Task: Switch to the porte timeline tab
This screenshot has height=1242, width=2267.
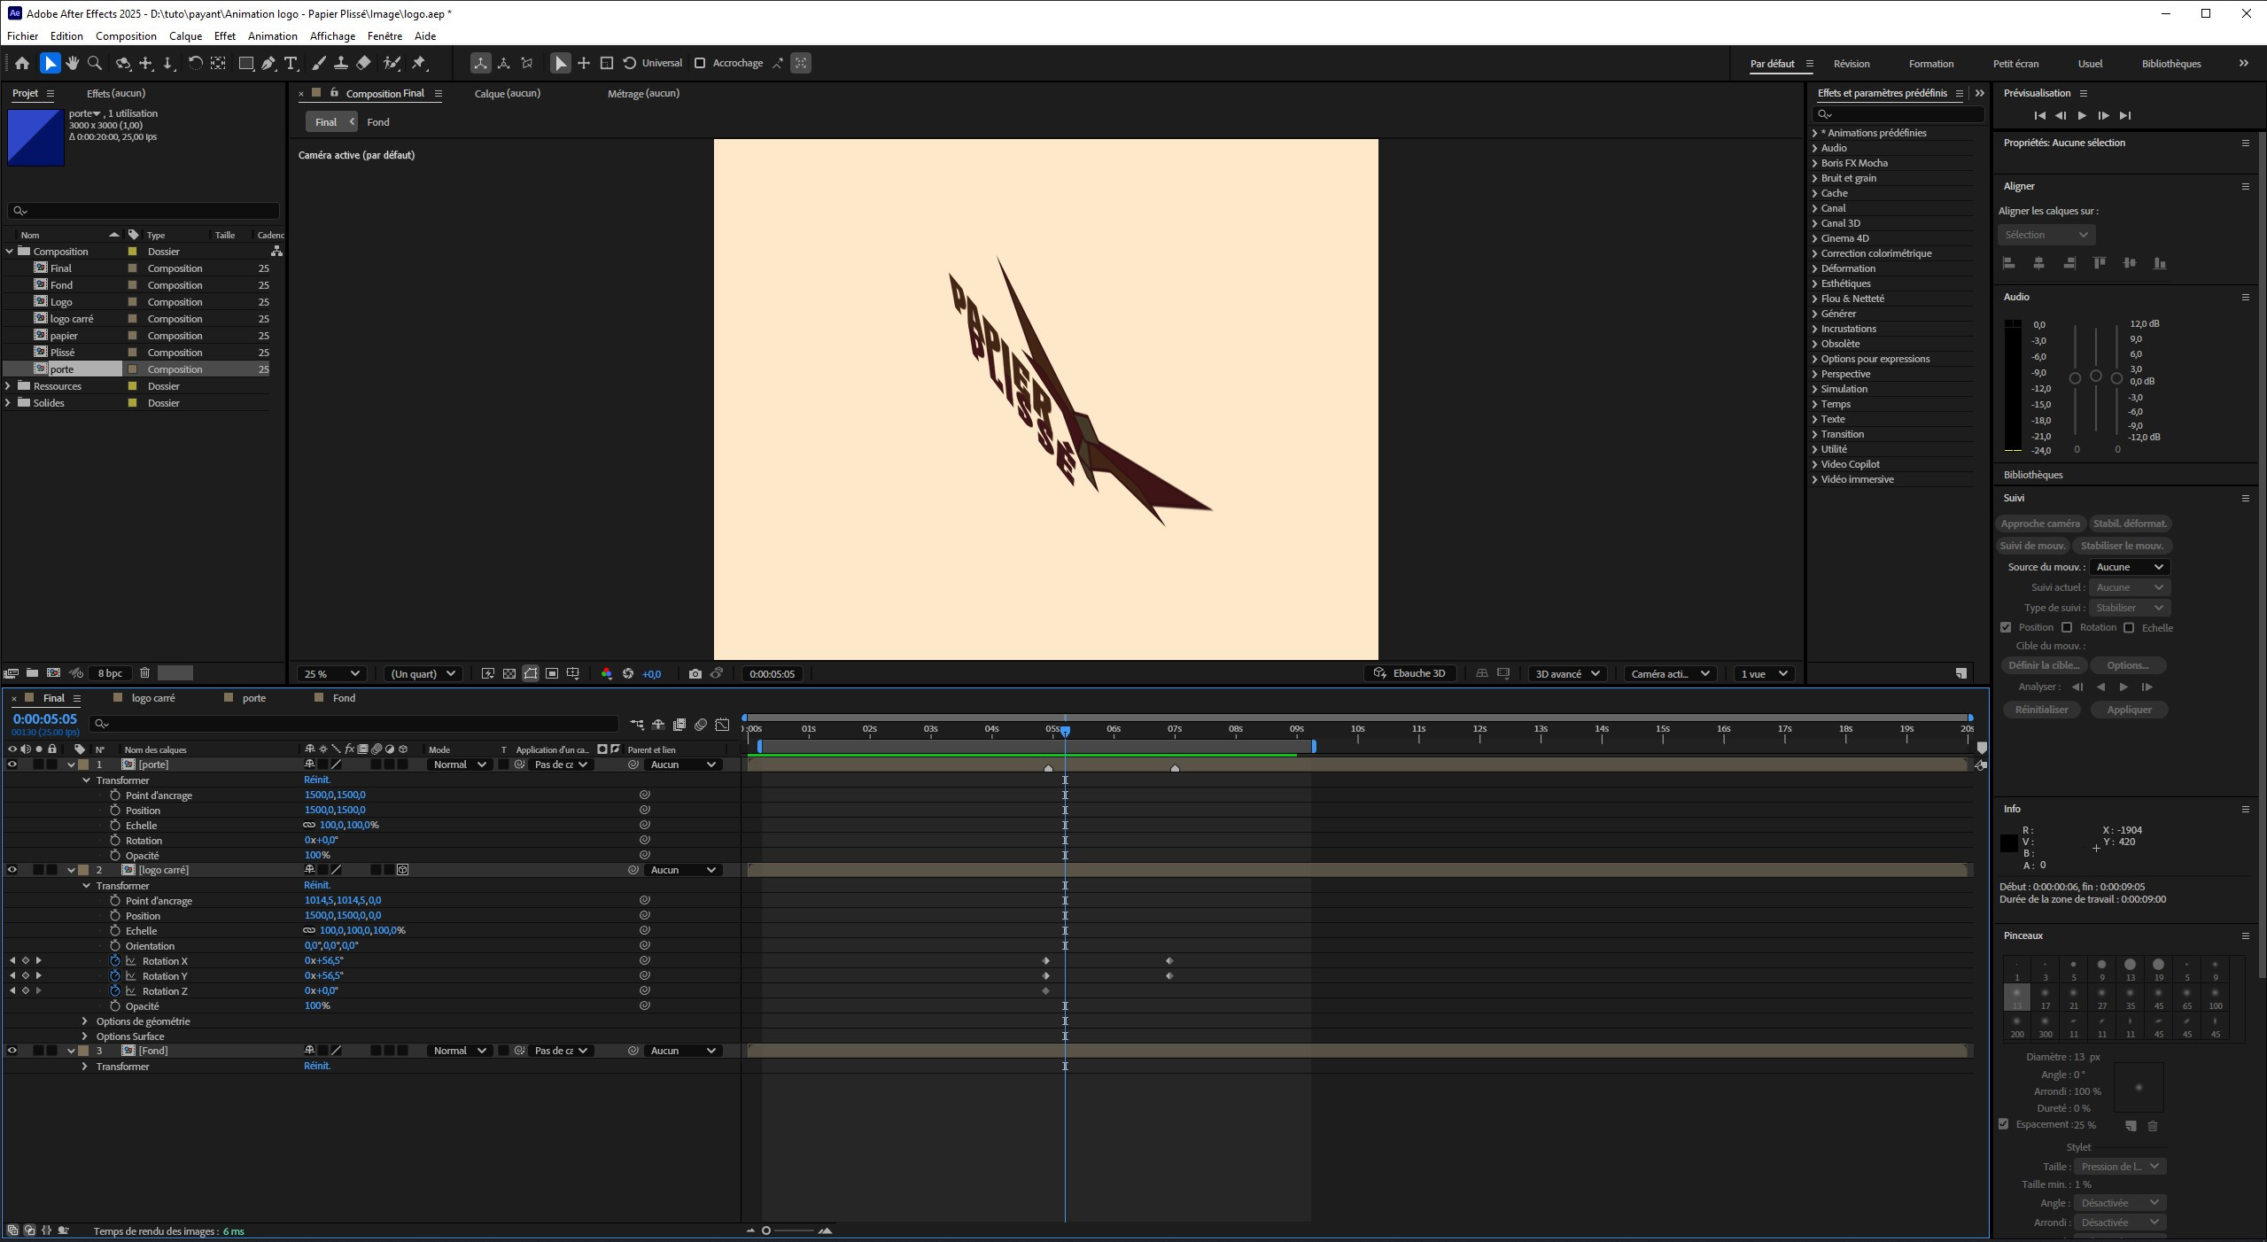Action: (254, 698)
